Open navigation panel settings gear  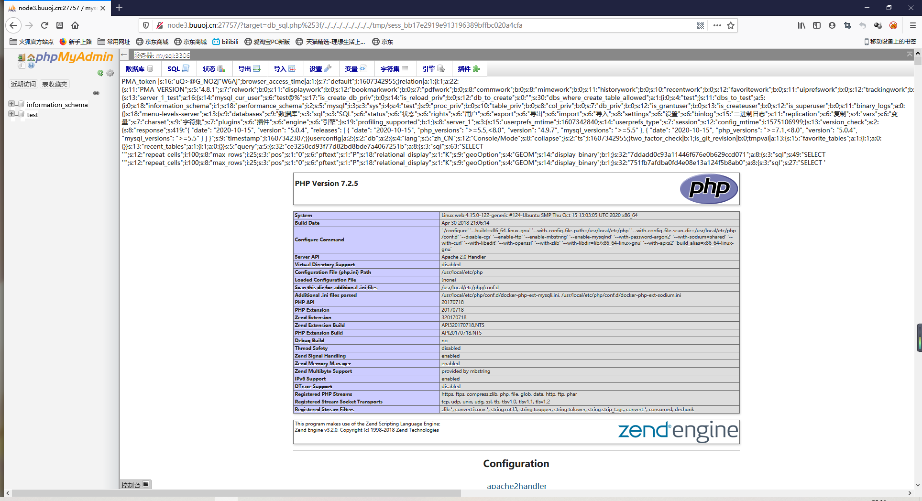110,73
